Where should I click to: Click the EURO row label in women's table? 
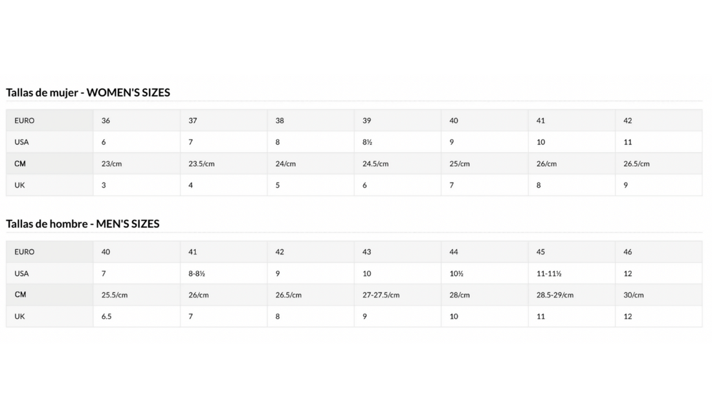click(x=25, y=121)
